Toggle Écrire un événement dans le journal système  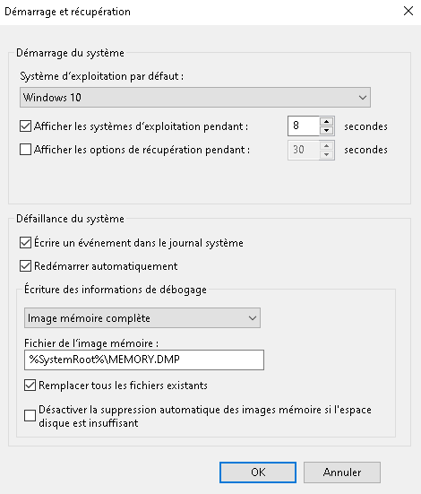coord(25,243)
